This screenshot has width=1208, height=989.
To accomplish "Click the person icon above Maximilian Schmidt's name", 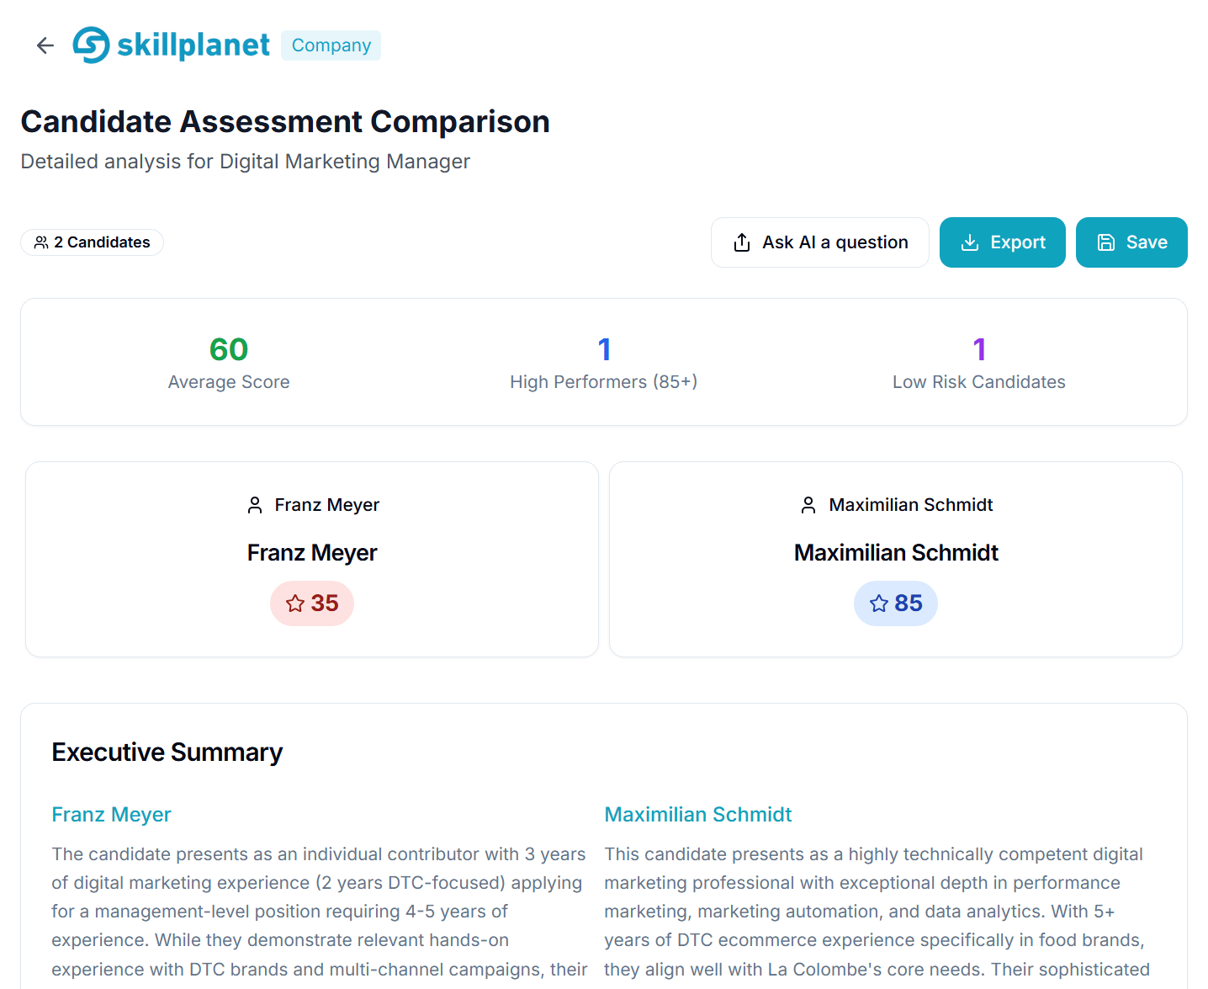I will tap(808, 504).
